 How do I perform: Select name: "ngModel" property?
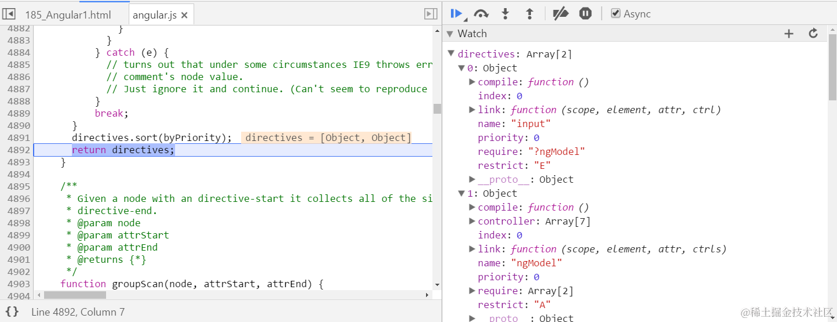click(x=520, y=263)
